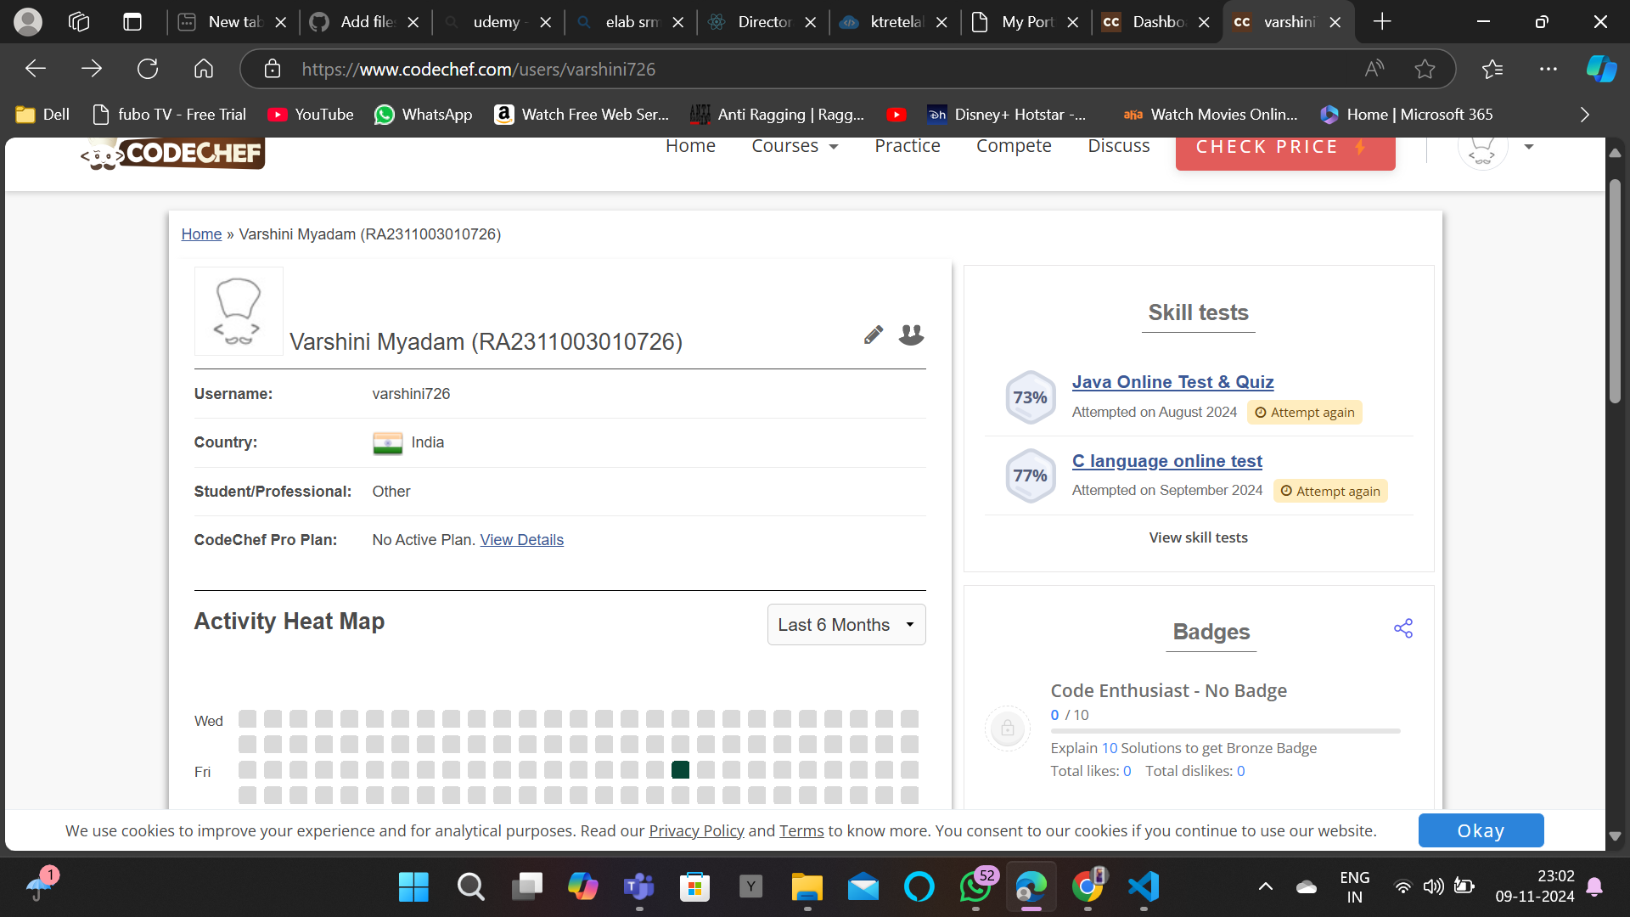This screenshot has height=917, width=1630.
Task: Show more bookmarks with the overflow chevron
Action: [x=1584, y=115]
